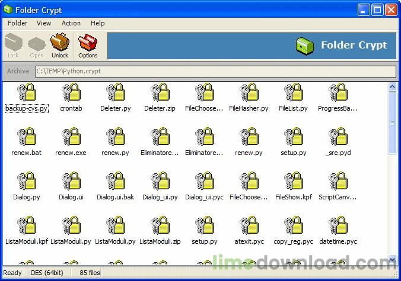Select the Deleter.zip encrypted file
The width and height of the screenshot is (401, 281).
coord(160,93)
